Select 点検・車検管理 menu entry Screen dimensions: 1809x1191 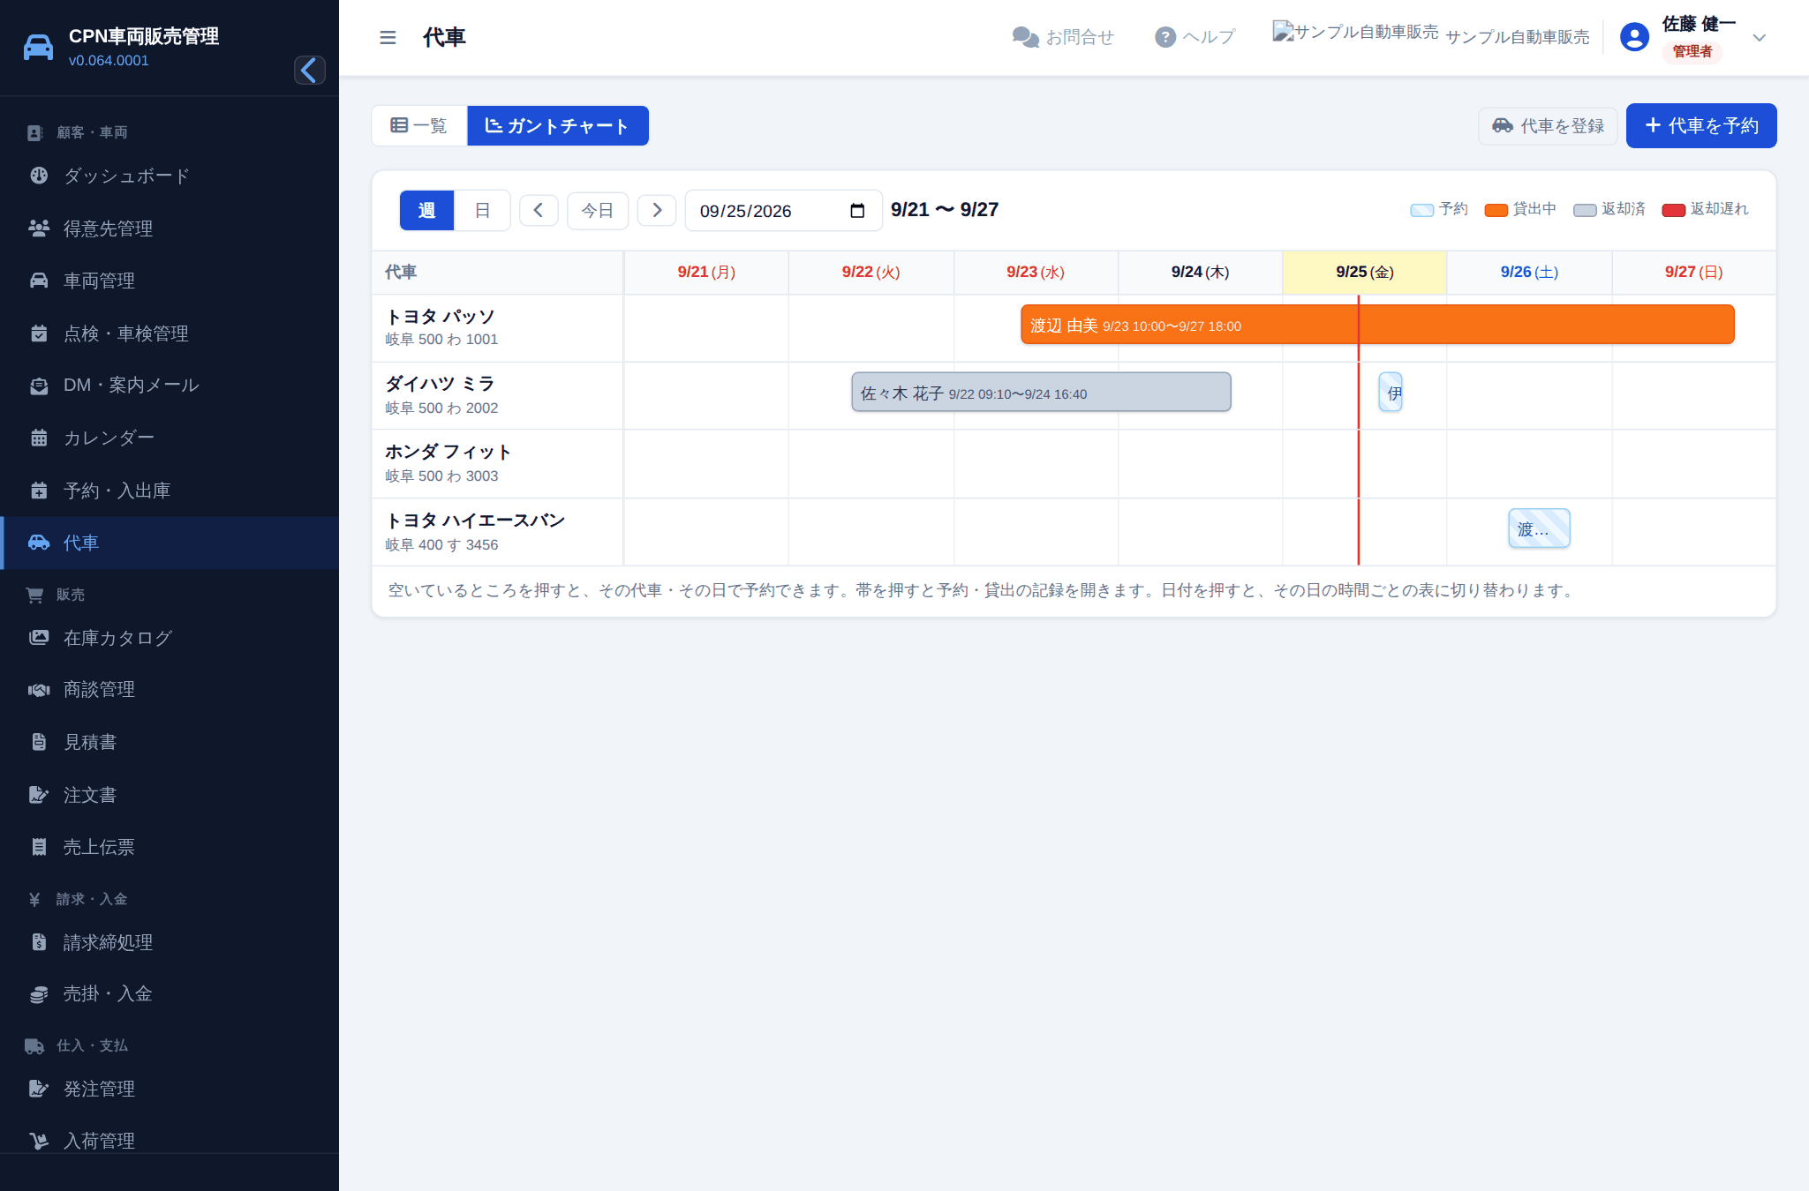tap(170, 333)
